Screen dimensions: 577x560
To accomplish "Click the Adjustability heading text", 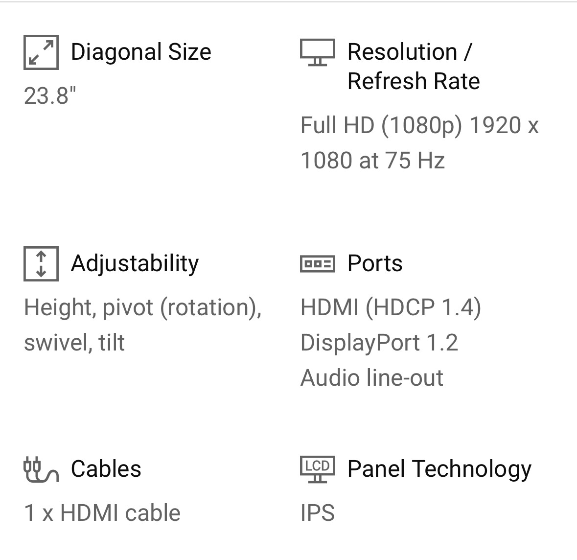I will pyautogui.click(x=135, y=263).
